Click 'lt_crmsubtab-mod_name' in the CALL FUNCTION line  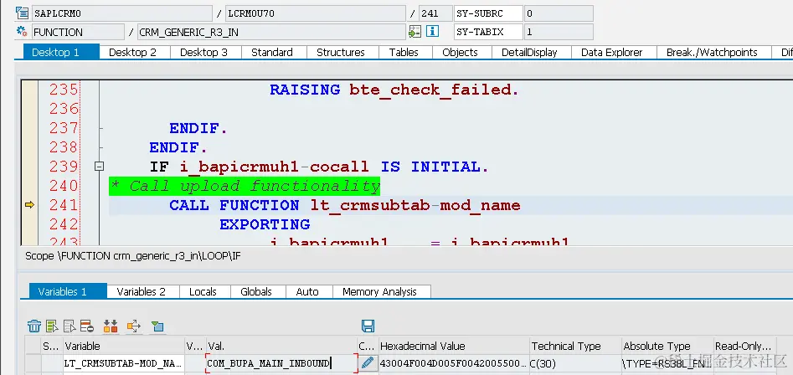(415, 205)
